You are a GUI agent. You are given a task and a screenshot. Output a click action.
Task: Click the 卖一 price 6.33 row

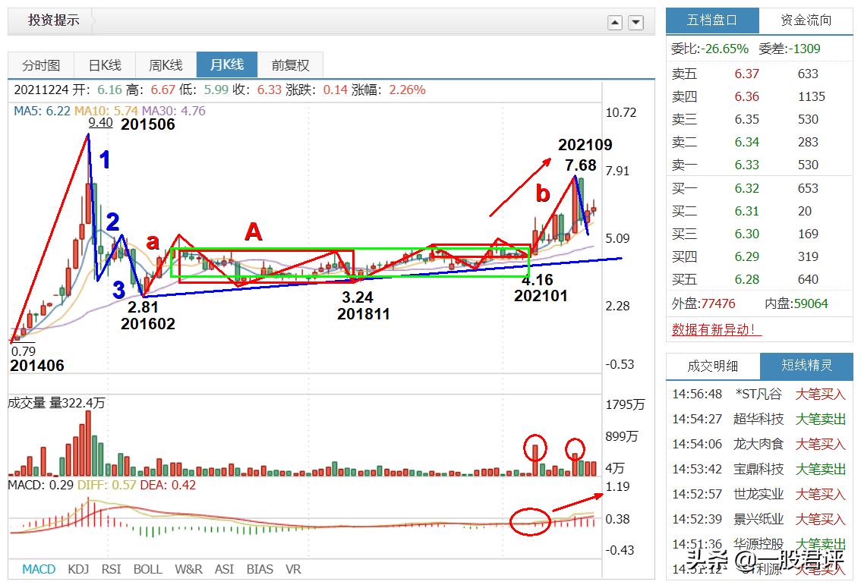(x=759, y=165)
